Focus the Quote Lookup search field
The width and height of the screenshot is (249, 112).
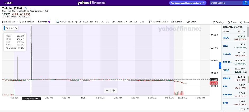tap(226, 3)
